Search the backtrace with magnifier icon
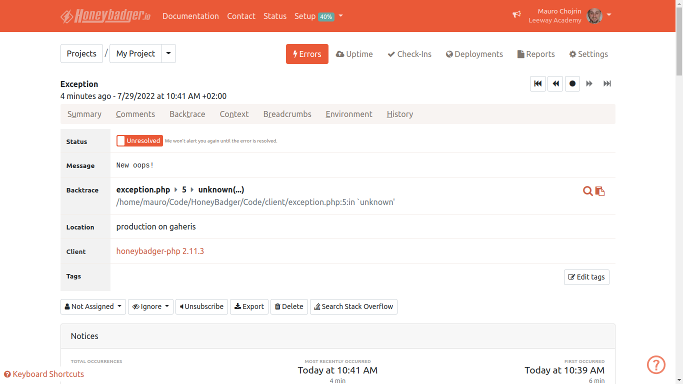This screenshot has height=384, width=683. point(588,191)
